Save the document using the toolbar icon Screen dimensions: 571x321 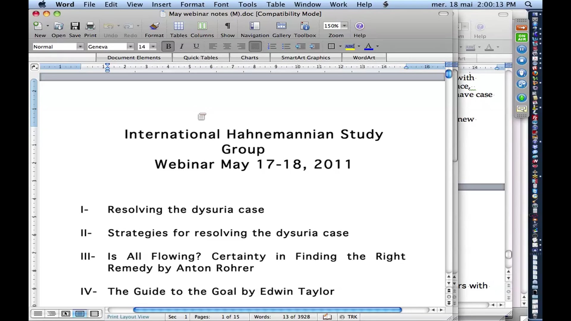(75, 26)
